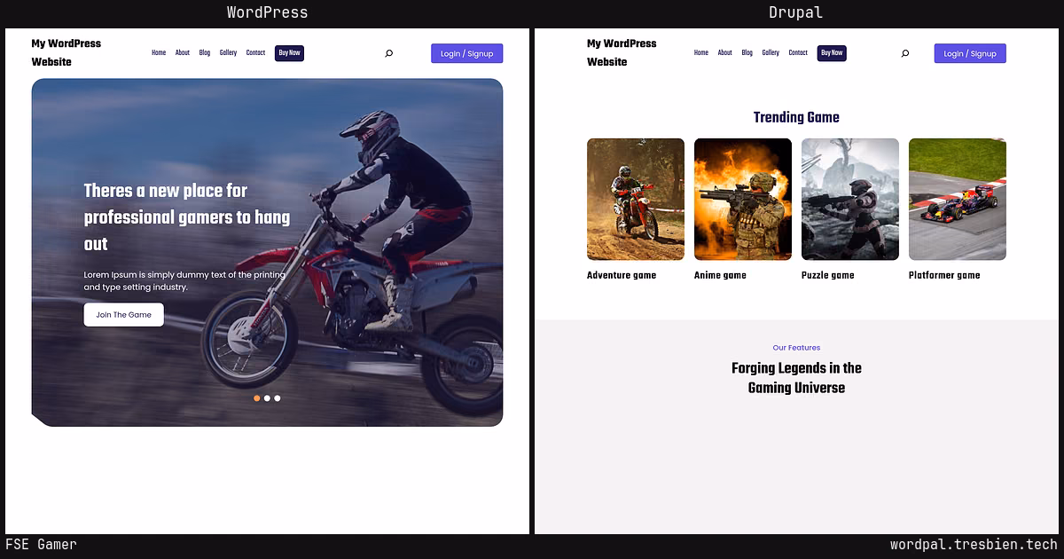Viewport: 1064px width, 559px height.
Task: Click the hero heading about professional gamers
Action: tap(187, 217)
